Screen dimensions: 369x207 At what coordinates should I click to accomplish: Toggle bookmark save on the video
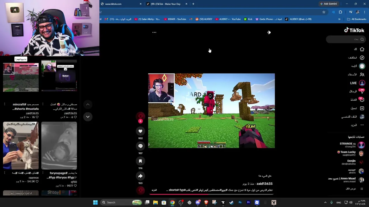coord(140,161)
